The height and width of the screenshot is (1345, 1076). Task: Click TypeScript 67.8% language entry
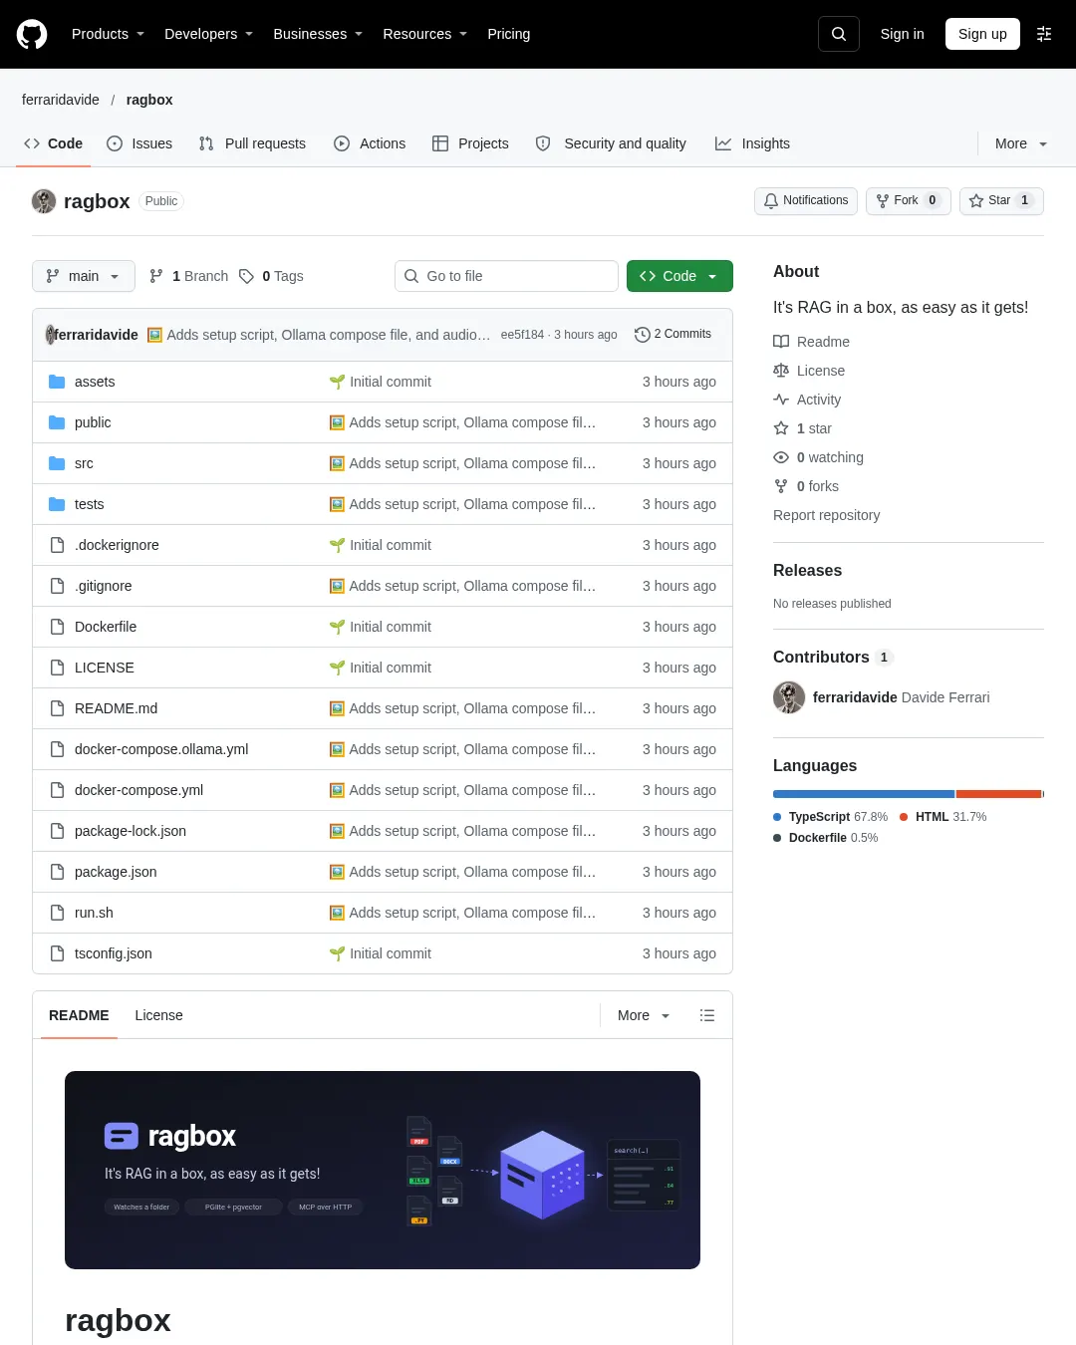[831, 817]
